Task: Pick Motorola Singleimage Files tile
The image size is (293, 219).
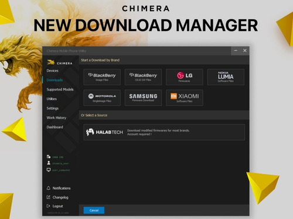Action: [102, 98]
